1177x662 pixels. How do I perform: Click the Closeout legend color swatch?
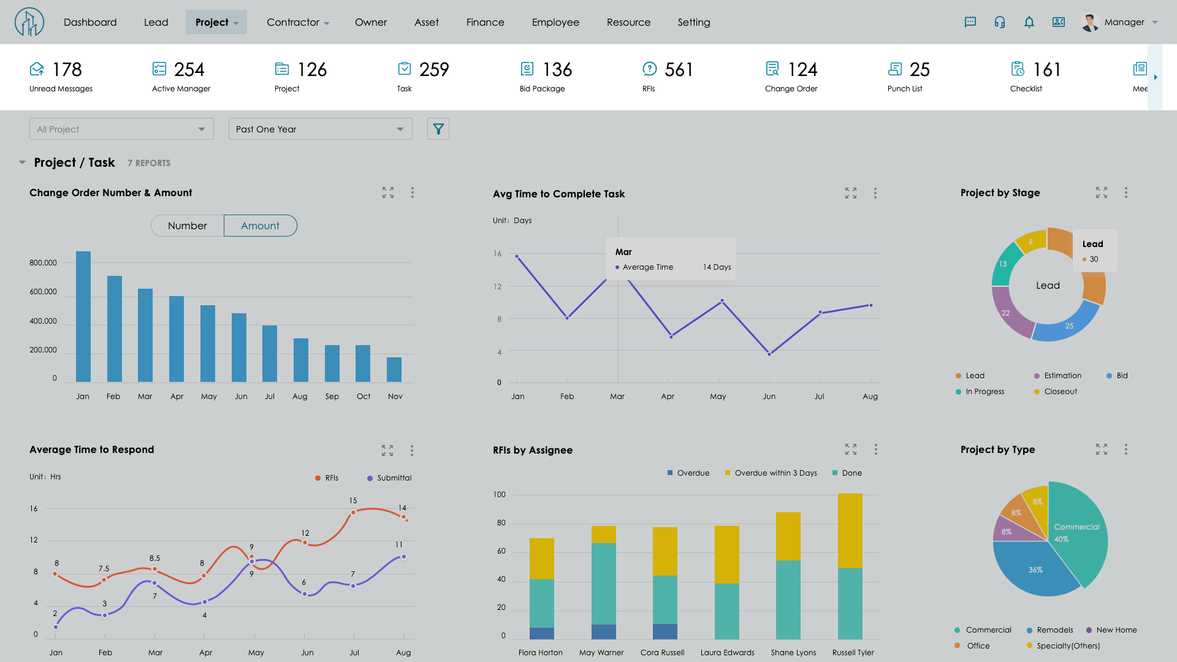point(1037,392)
